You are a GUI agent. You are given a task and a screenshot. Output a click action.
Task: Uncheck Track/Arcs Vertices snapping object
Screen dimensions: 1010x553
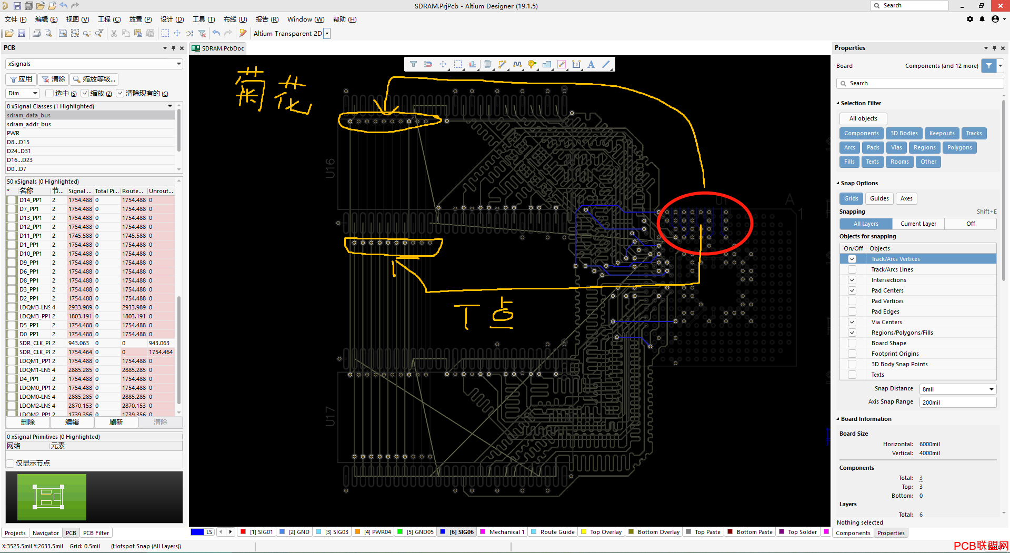coord(852,259)
